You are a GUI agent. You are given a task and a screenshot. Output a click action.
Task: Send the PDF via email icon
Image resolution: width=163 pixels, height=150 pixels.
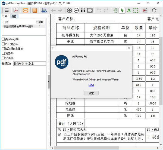[x=25, y=11]
